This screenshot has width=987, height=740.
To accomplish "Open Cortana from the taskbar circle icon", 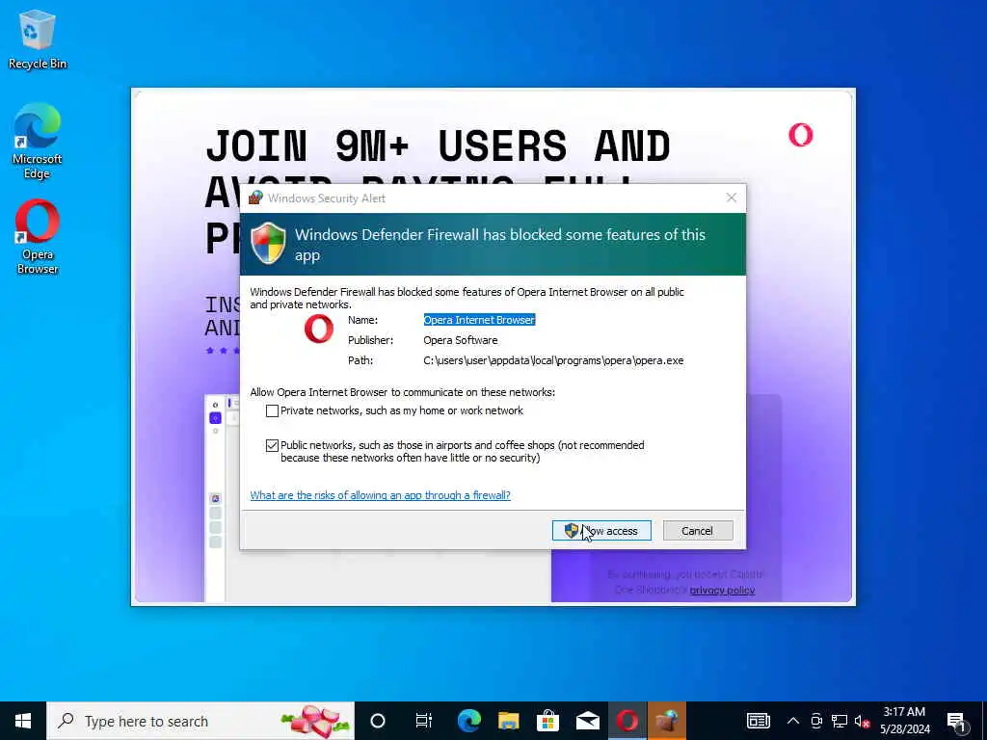I will 378,721.
